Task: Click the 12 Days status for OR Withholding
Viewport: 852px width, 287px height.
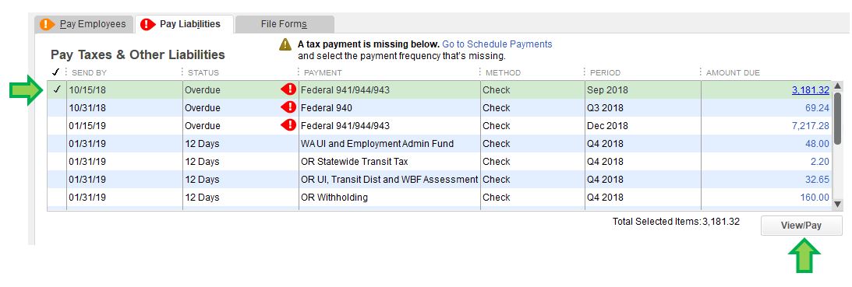Action: (x=202, y=198)
